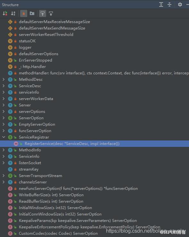Click the function icon beside newFuncServerOption

pos(10,189)
